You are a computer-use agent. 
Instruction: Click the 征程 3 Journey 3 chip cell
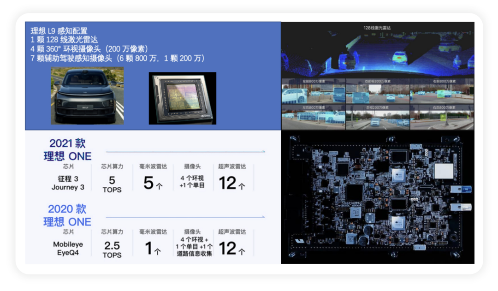click(68, 183)
